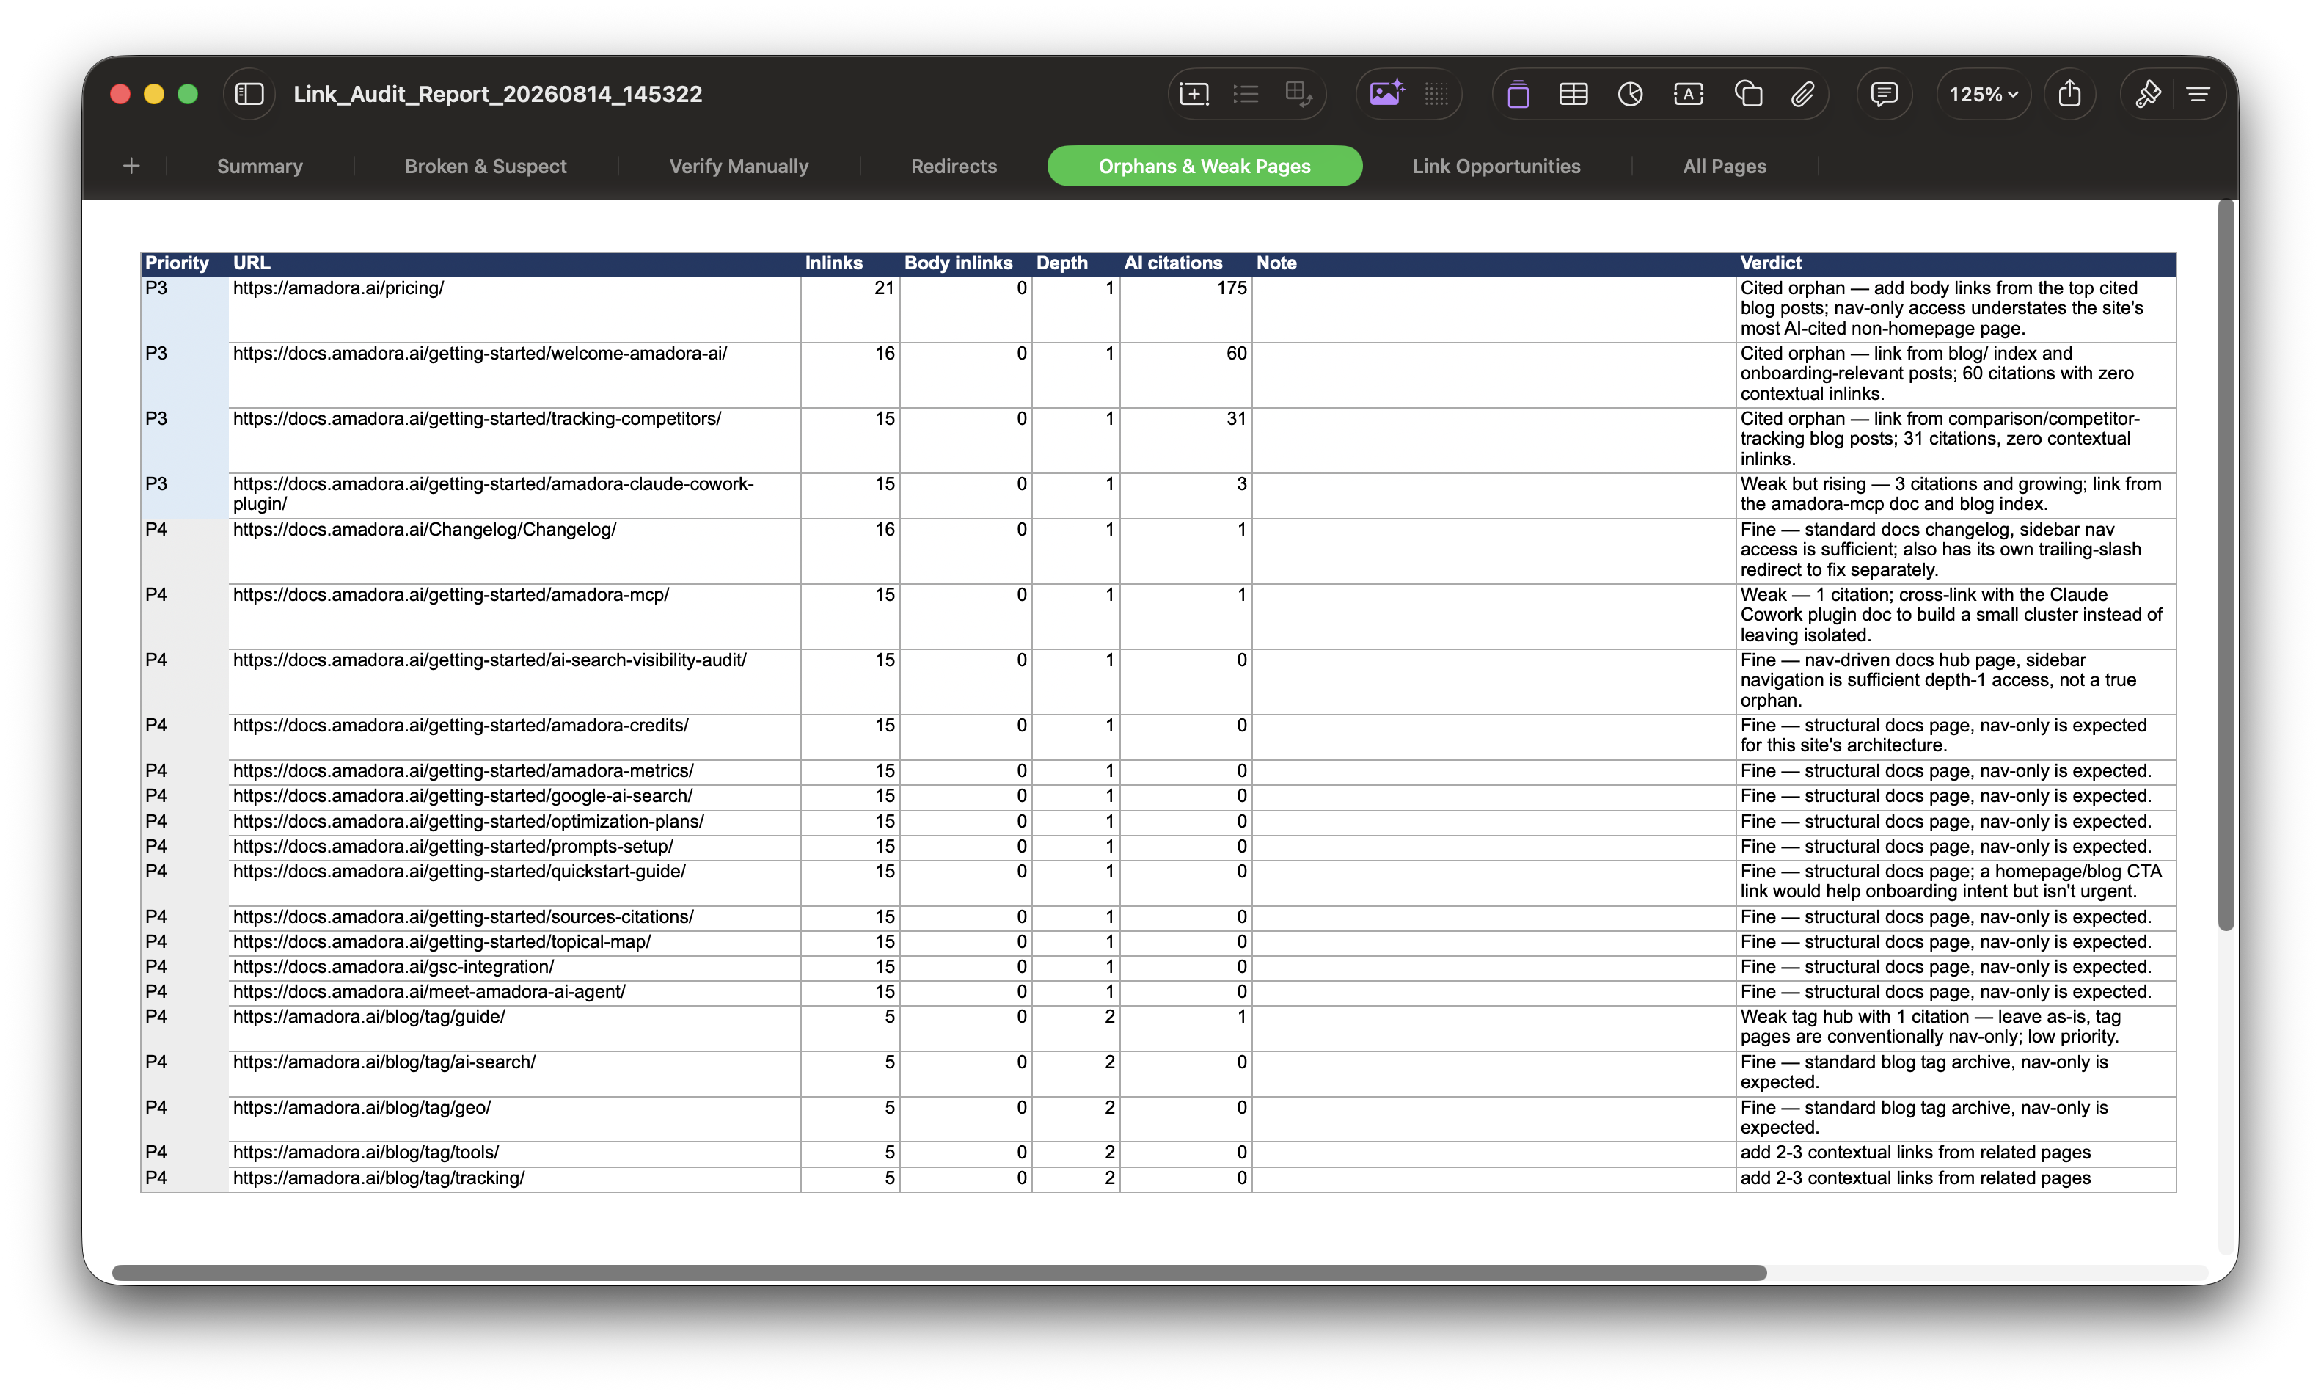2321x1394 pixels.
Task: Select the blog/tag/tracking/ URL cell
Action: pyautogui.click(x=514, y=1179)
